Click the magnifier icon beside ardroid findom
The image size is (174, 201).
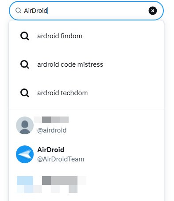coord(25,36)
